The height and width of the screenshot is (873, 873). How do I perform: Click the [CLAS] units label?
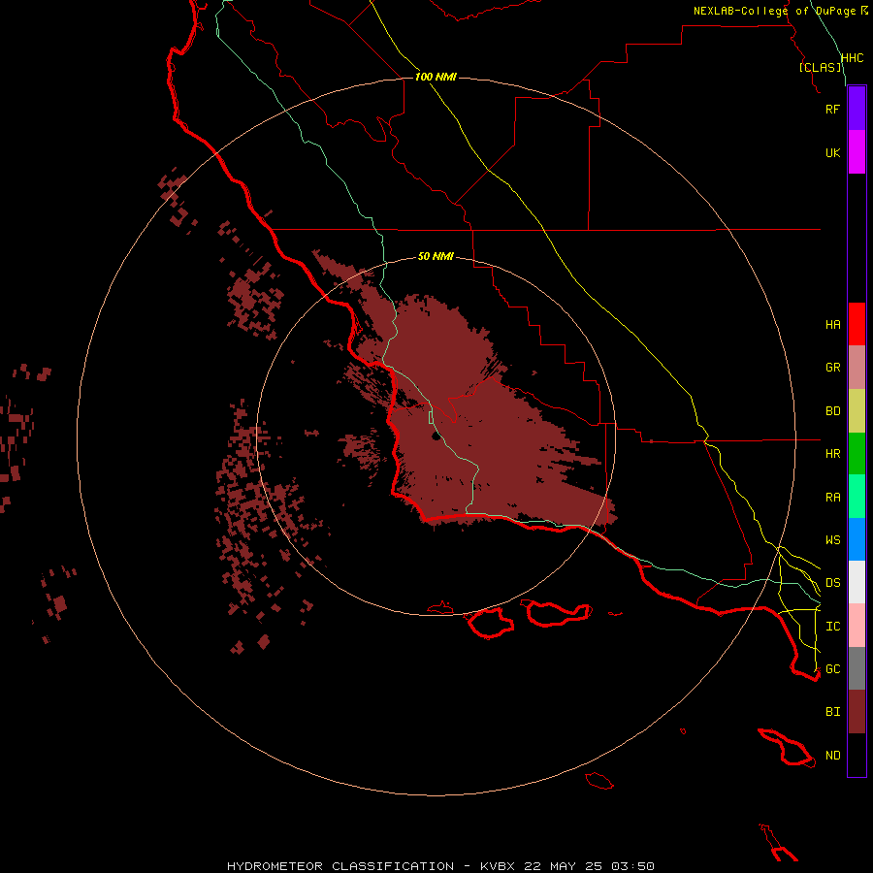(x=820, y=67)
